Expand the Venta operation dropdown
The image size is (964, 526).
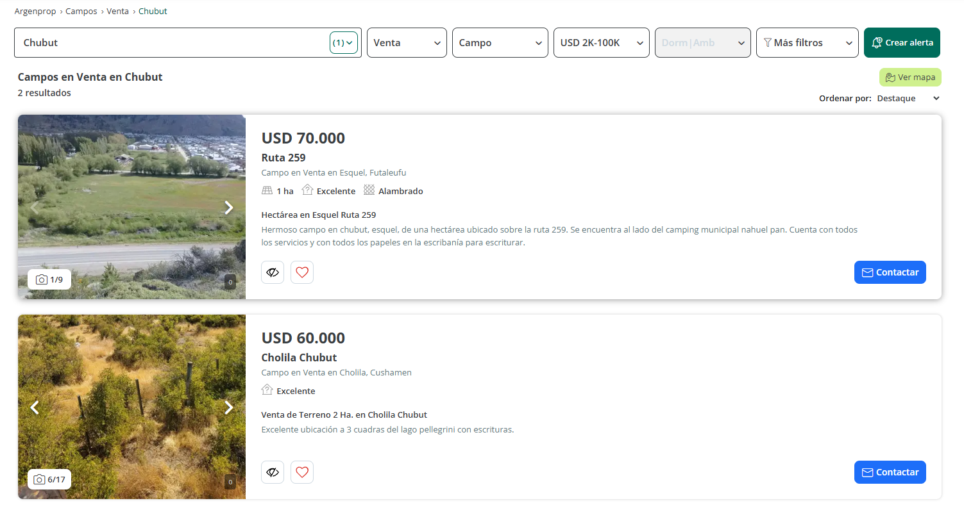407,43
